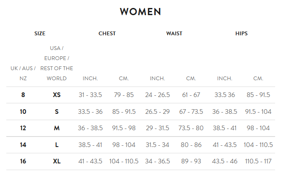Click waist inches value 29 - 31.5
Image resolution: width=286 pixels, height=176 pixels.
[x=157, y=128]
